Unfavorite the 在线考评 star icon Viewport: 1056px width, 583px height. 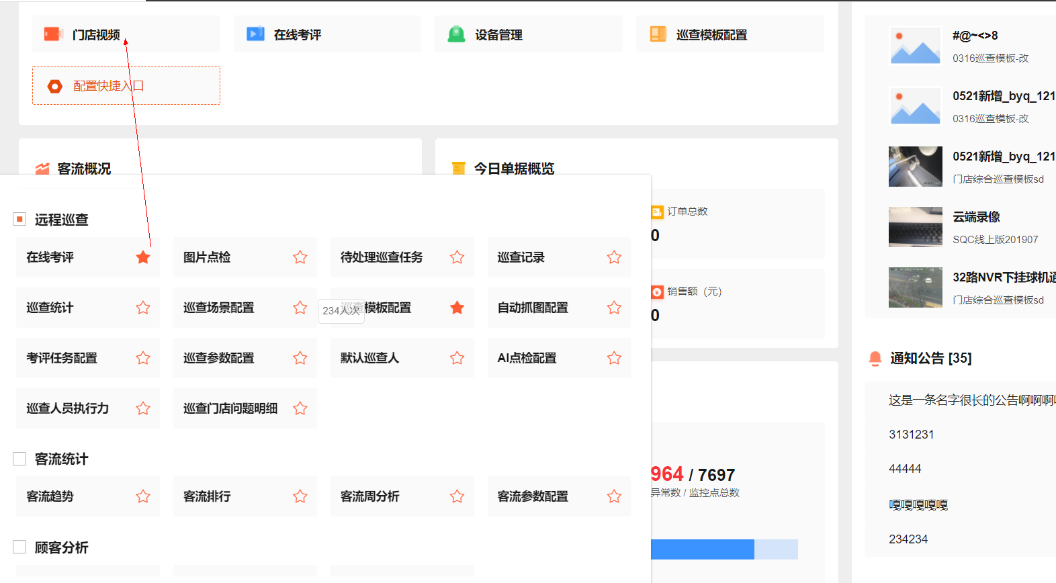point(143,257)
